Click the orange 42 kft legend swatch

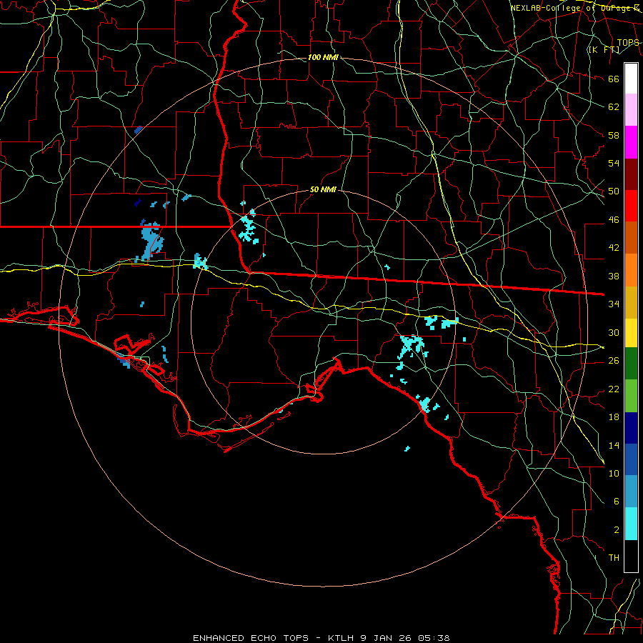631,270
